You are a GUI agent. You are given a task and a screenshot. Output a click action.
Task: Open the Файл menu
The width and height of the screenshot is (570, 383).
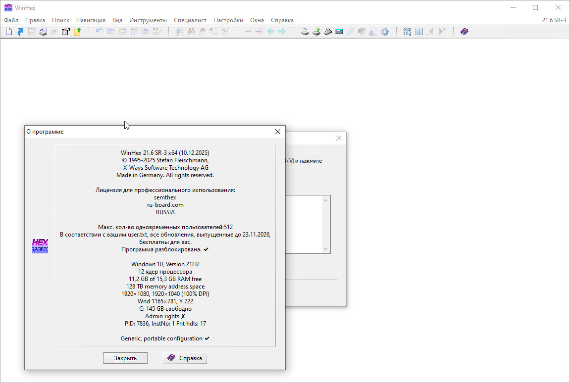tap(11, 20)
